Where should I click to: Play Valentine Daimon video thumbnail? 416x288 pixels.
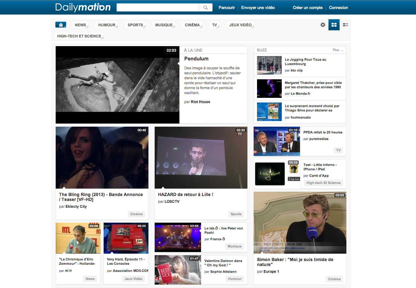pyautogui.click(x=178, y=270)
